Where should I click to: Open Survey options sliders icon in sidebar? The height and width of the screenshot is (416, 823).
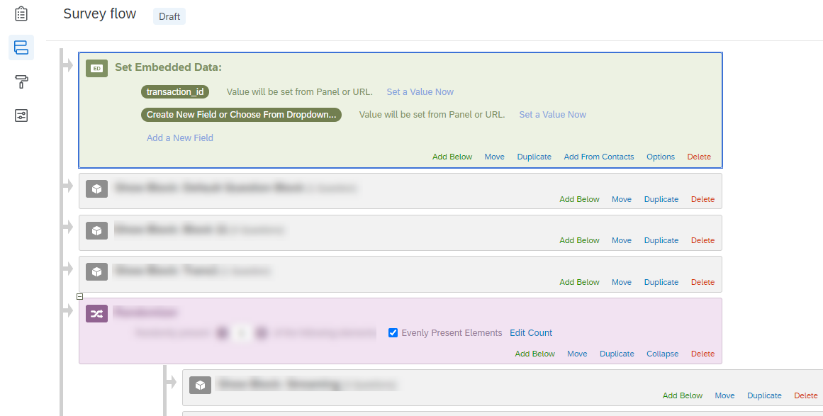(21, 116)
